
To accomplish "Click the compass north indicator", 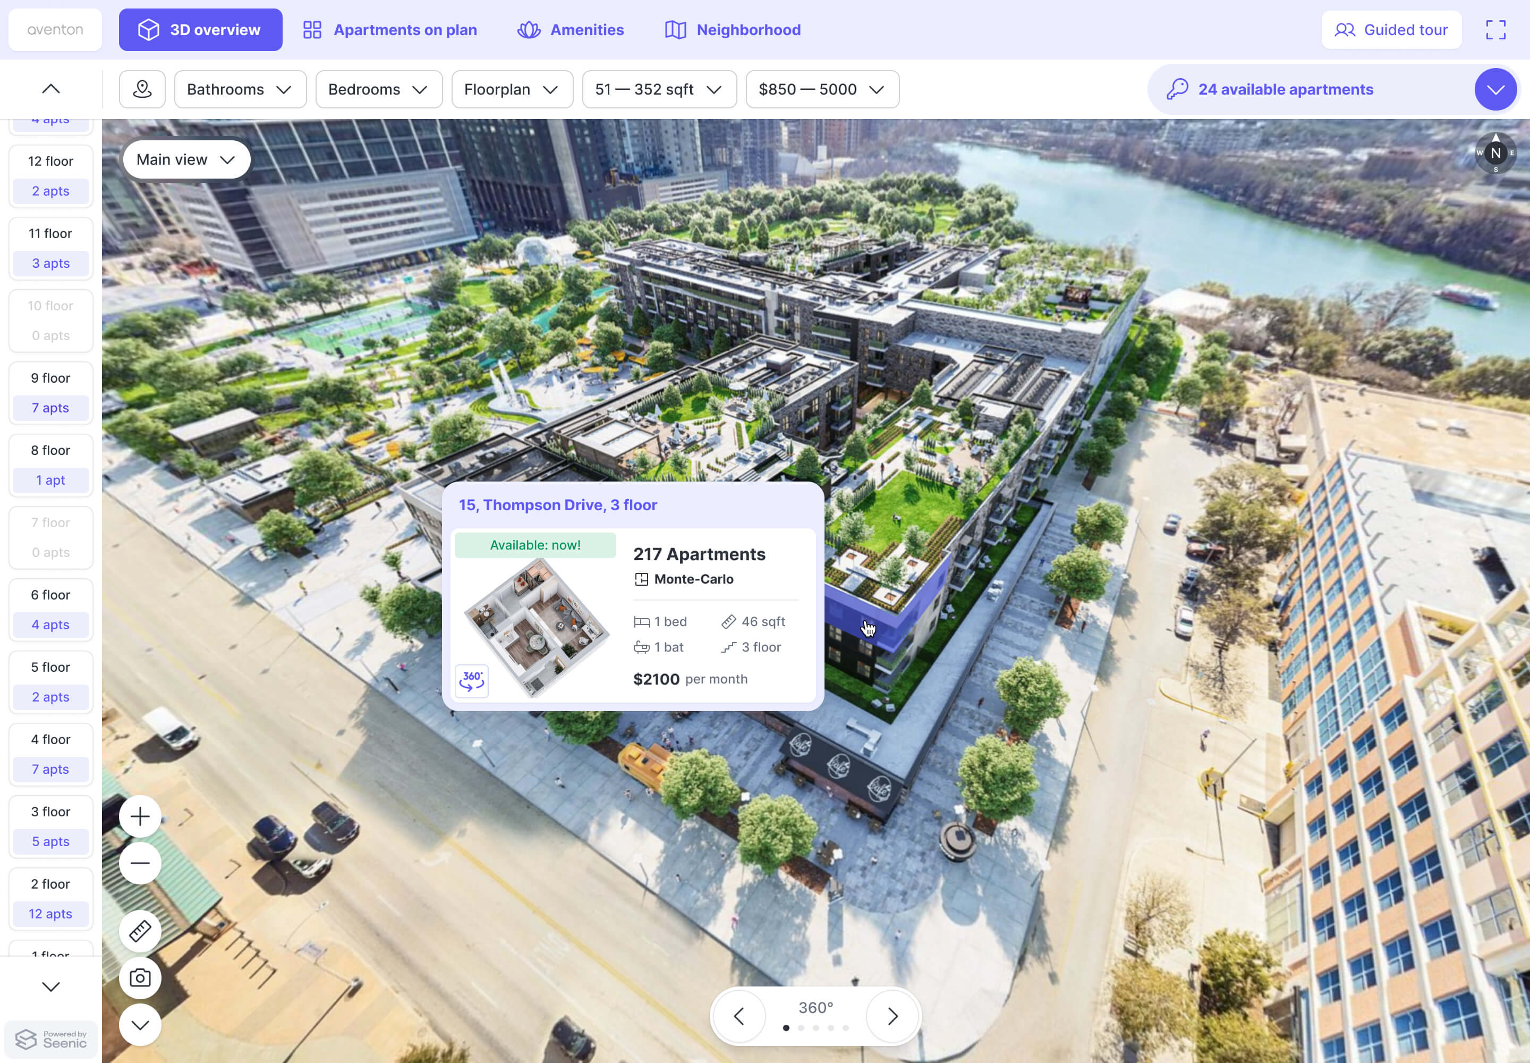I will pyautogui.click(x=1495, y=153).
